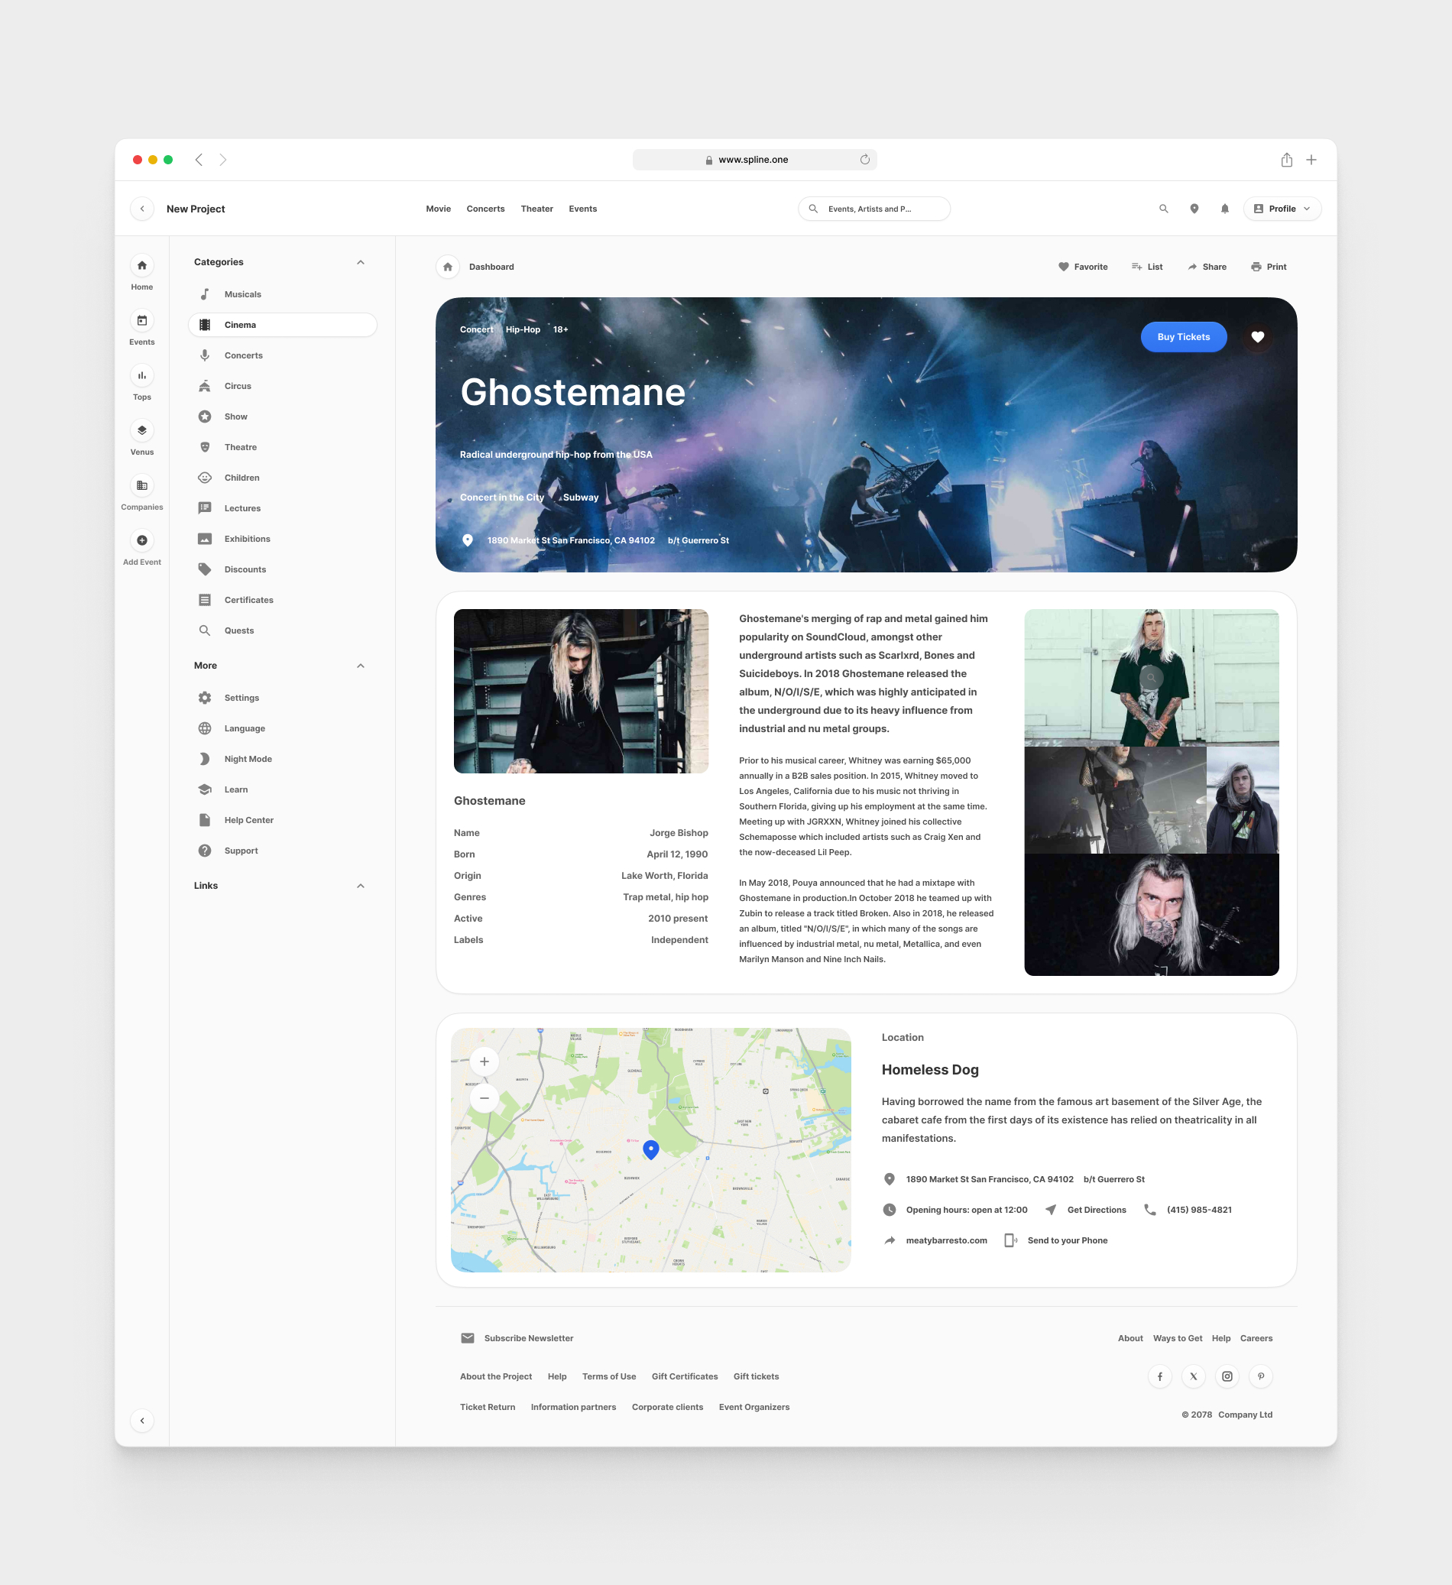The height and width of the screenshot is (1585, 1452).
Task: Zoom in on the map
Action: (x=485, y=1062)
